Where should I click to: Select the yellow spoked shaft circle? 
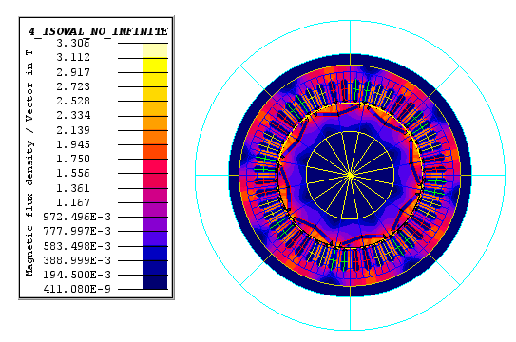pyautogui.click(x=350, y=175)
